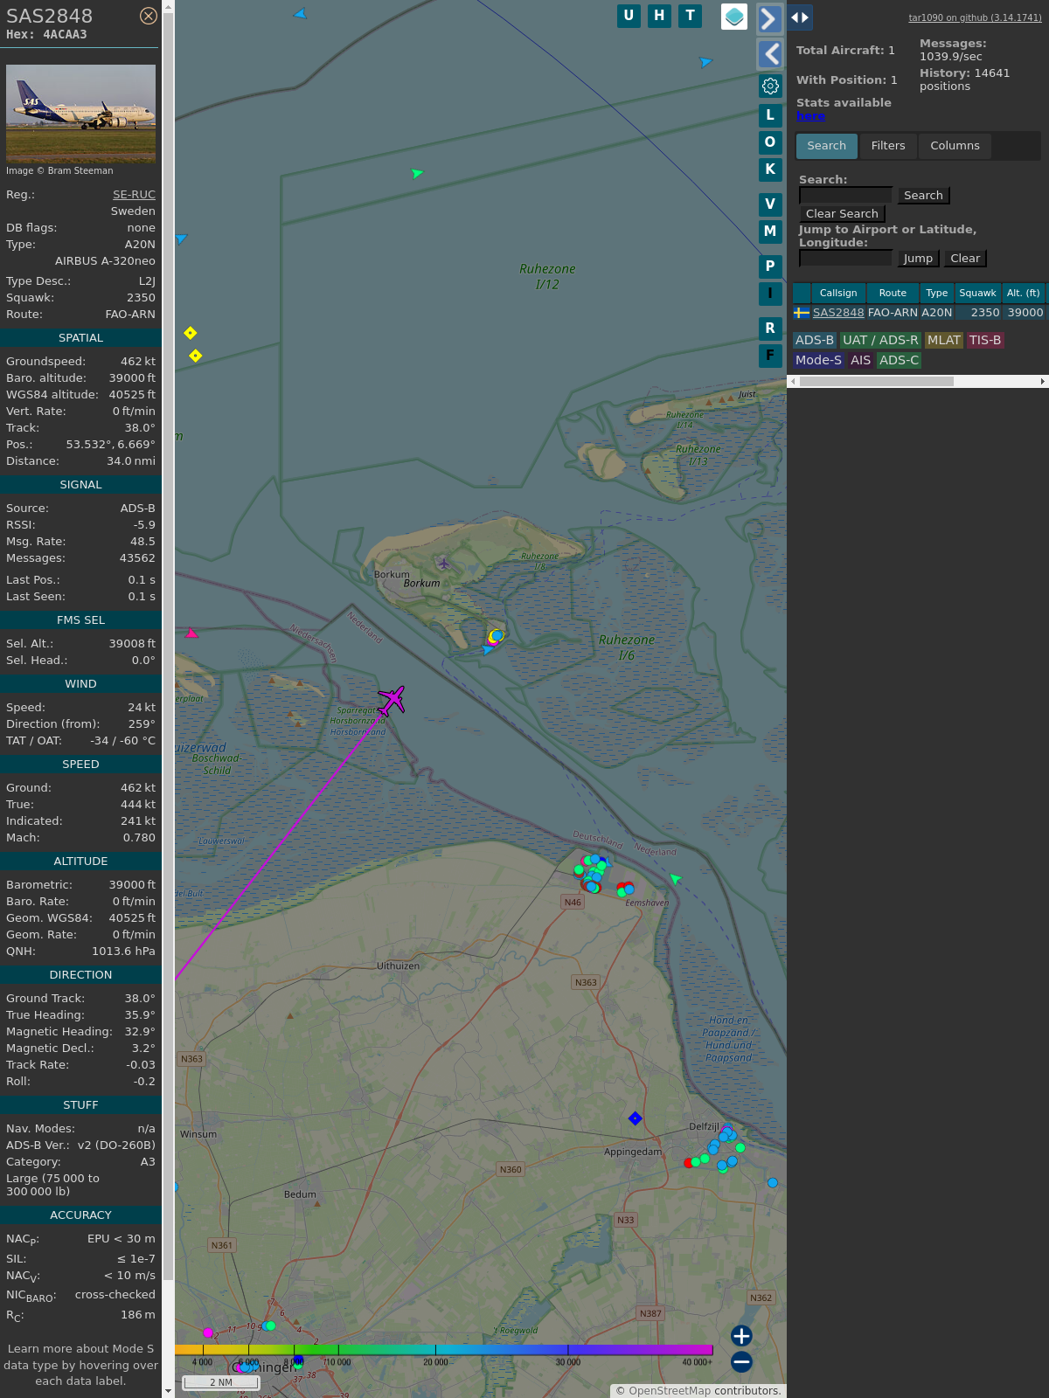The width and height of the screenshot is (1049, 1398).
Task: Click the altitude color legend bar
Action: (x=444, y=1350)
